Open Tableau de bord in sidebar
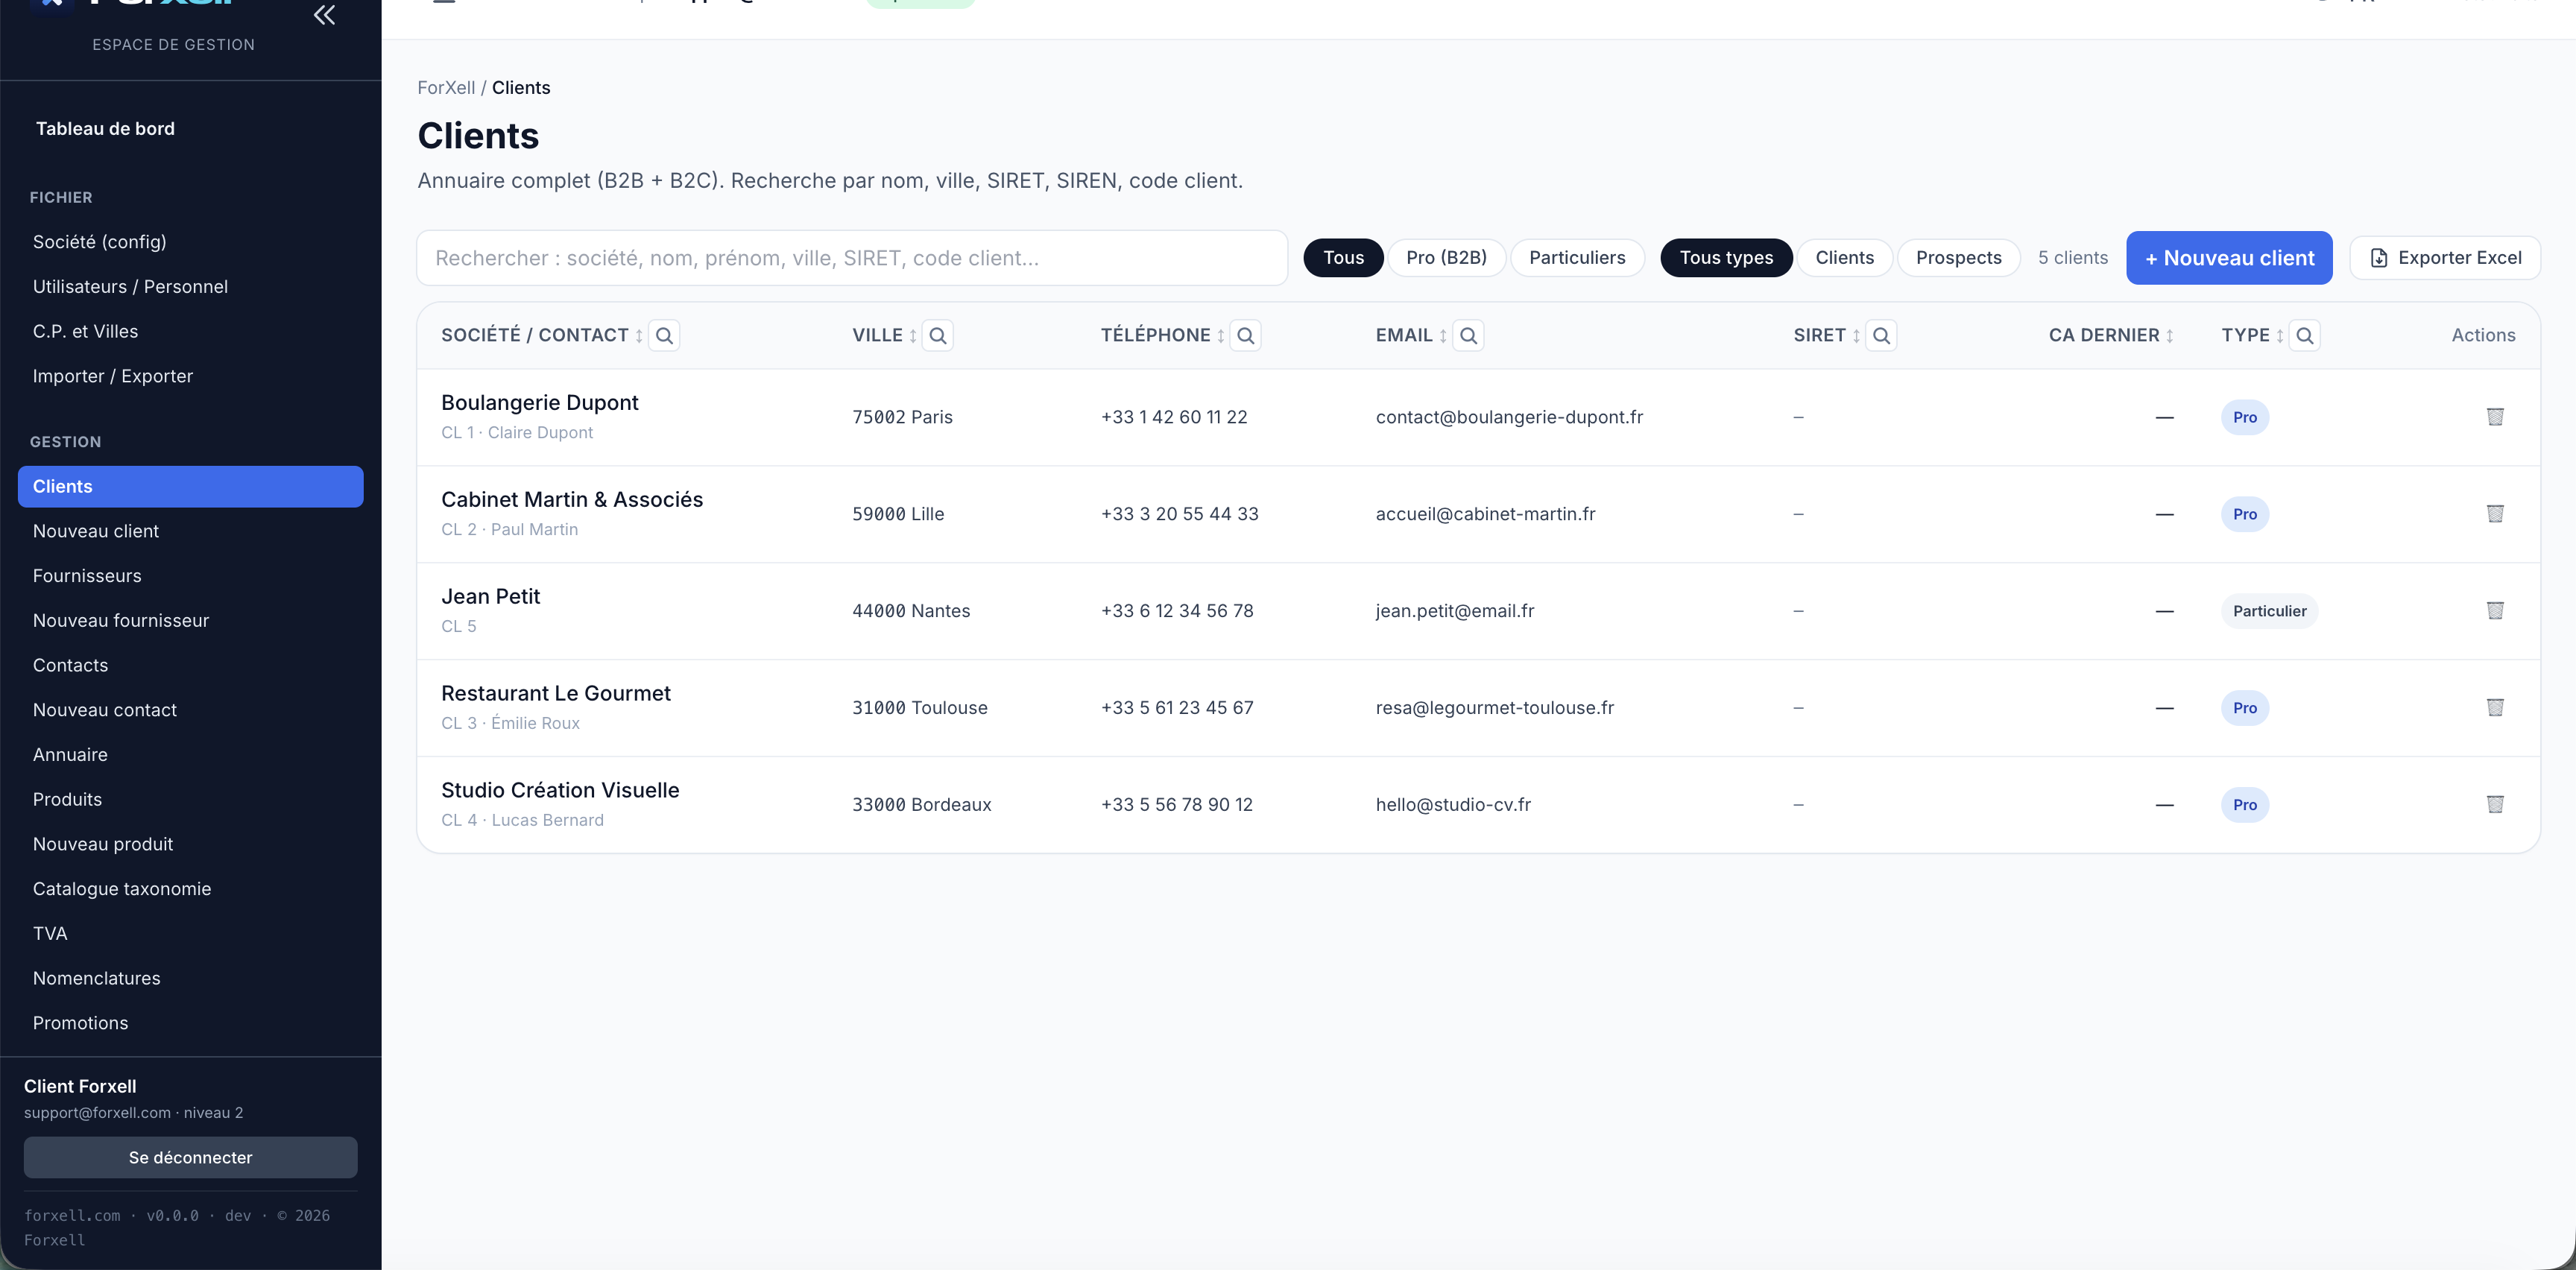The image size is (2576, 1270). coord(105,129)
